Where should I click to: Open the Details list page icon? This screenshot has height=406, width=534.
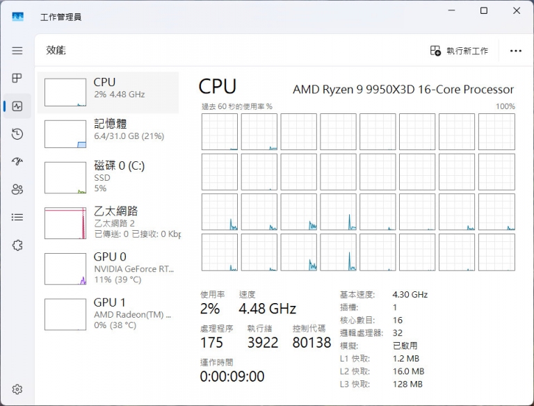(x=17, y=217)
